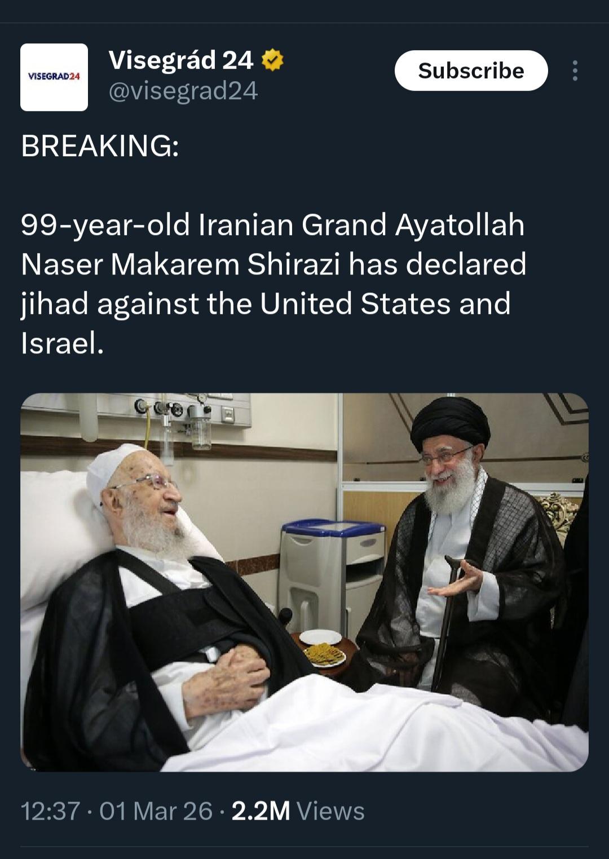
Task: Open the attached photo in full view
Action: tap(304, 582)
